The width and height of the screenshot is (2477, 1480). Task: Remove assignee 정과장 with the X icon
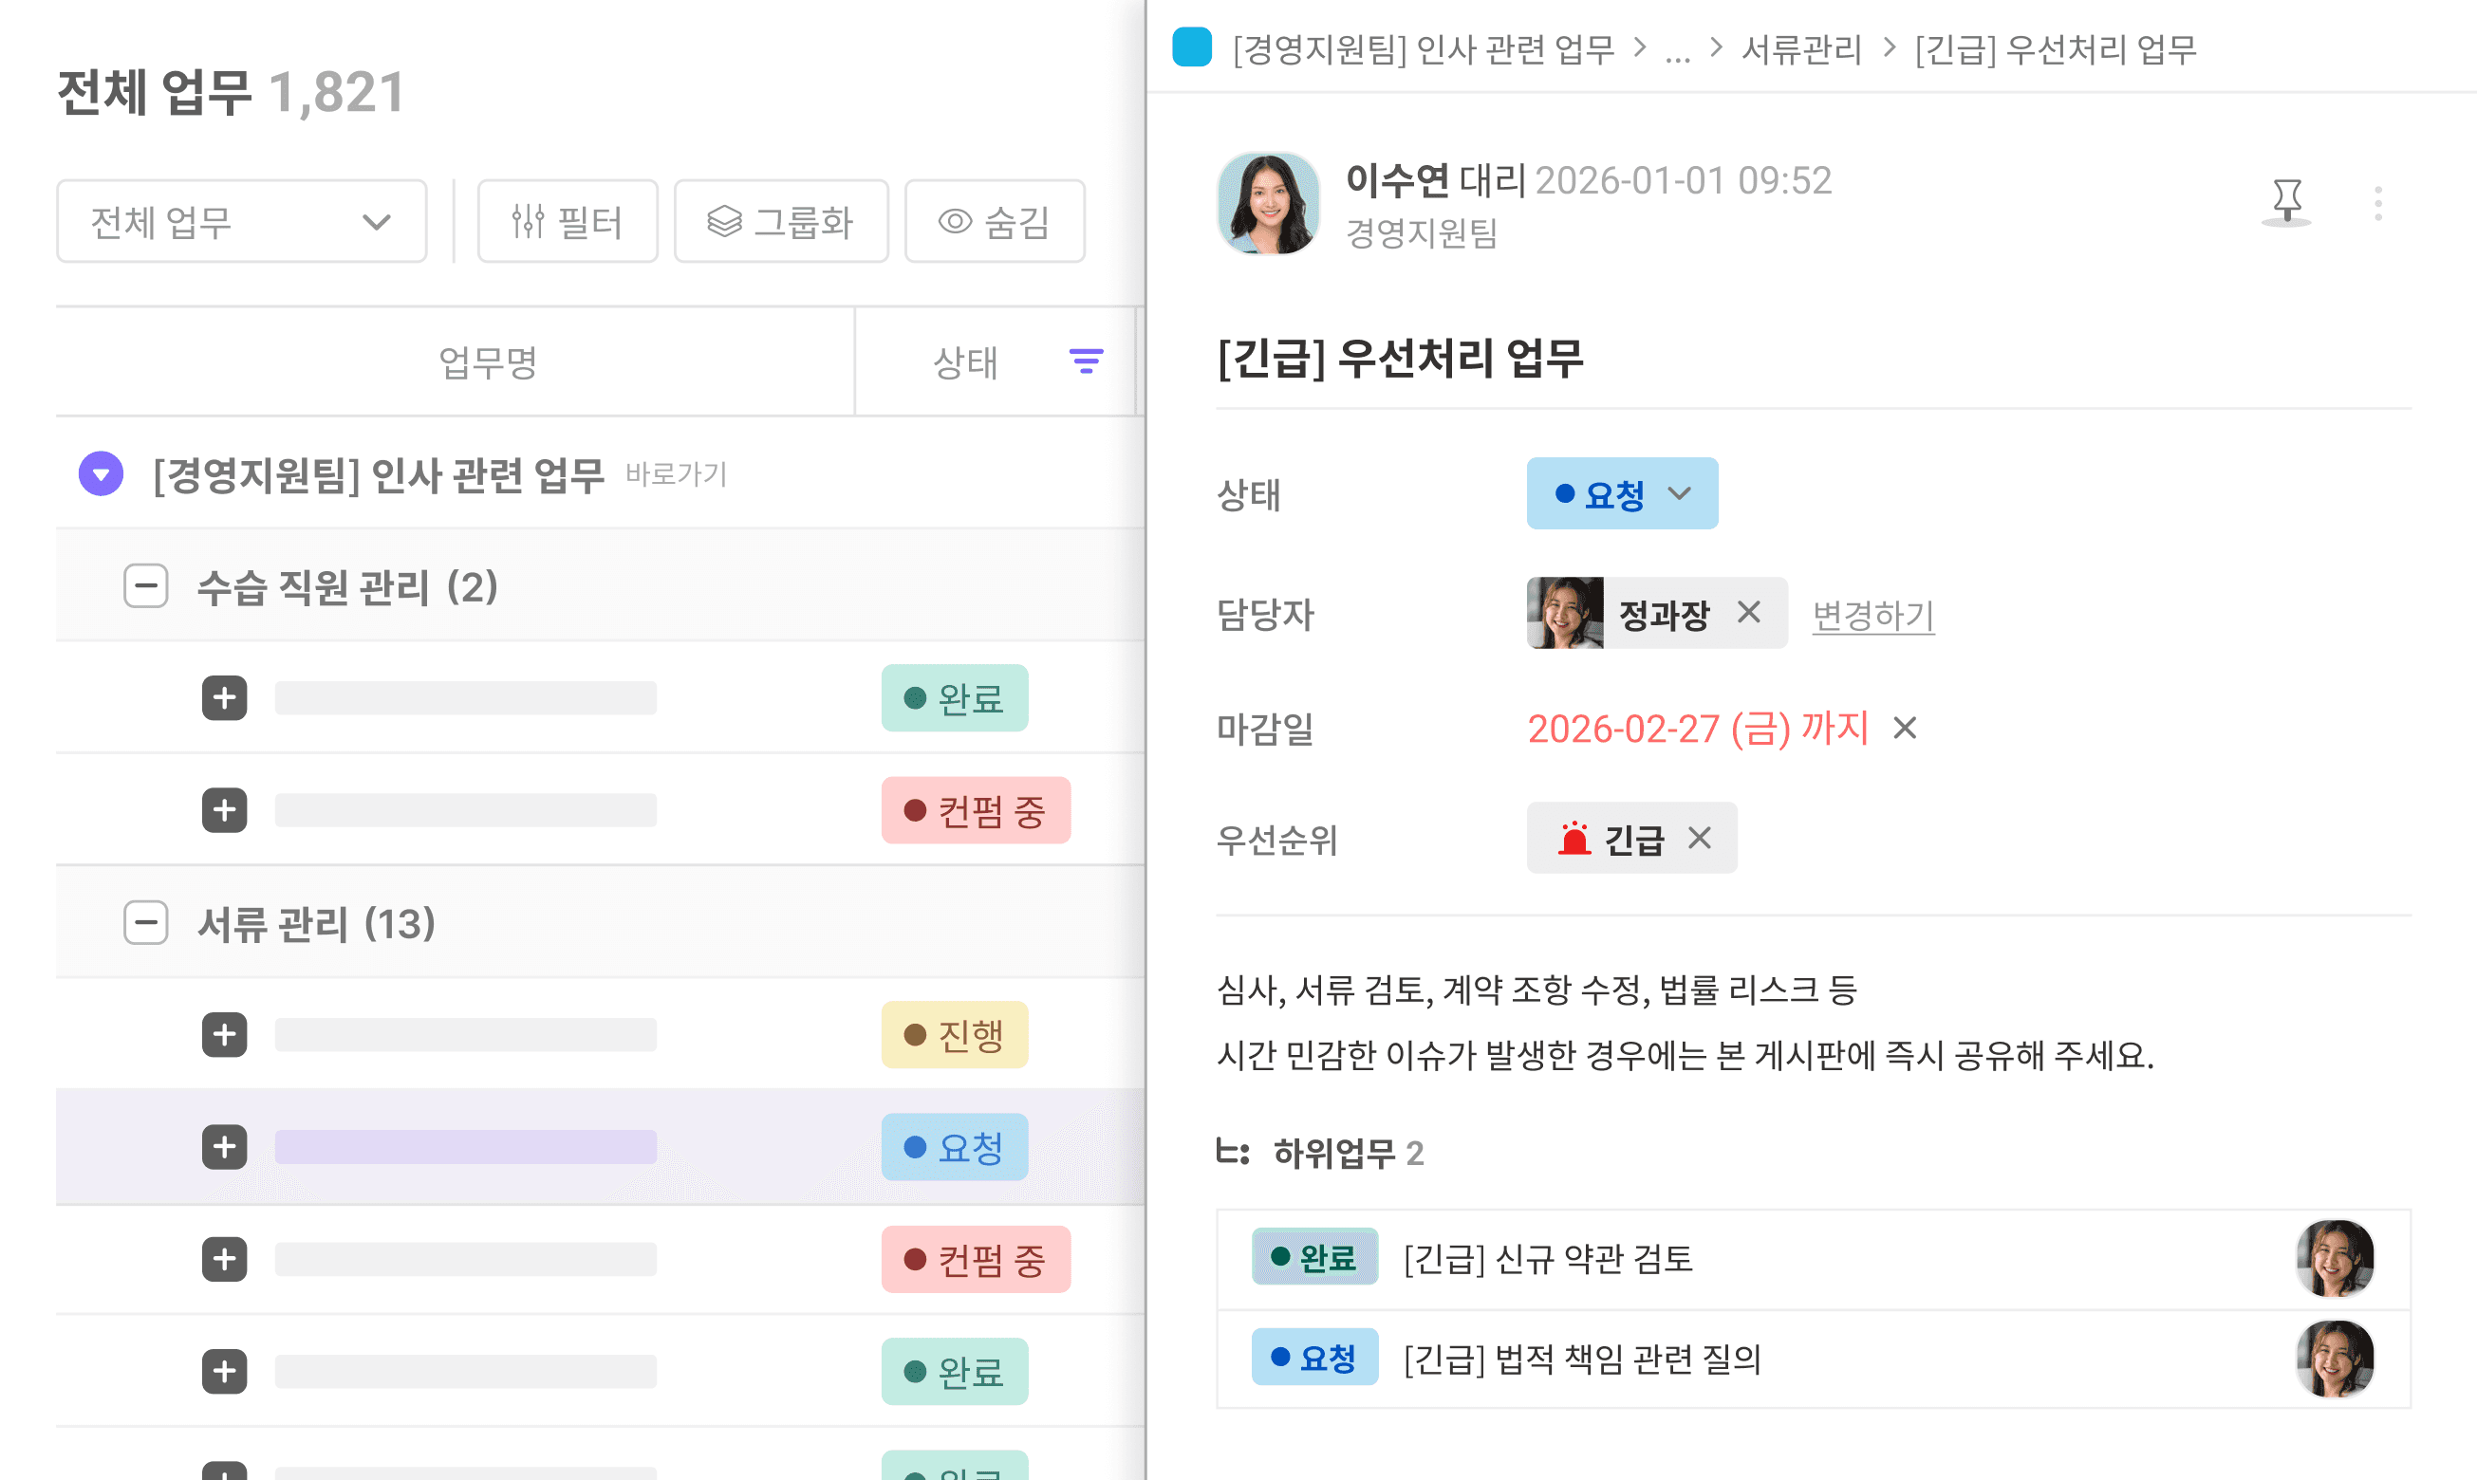(1748, 612)
